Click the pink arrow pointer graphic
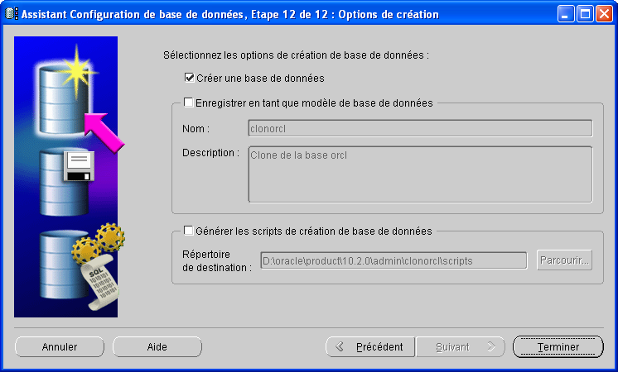 105,131
